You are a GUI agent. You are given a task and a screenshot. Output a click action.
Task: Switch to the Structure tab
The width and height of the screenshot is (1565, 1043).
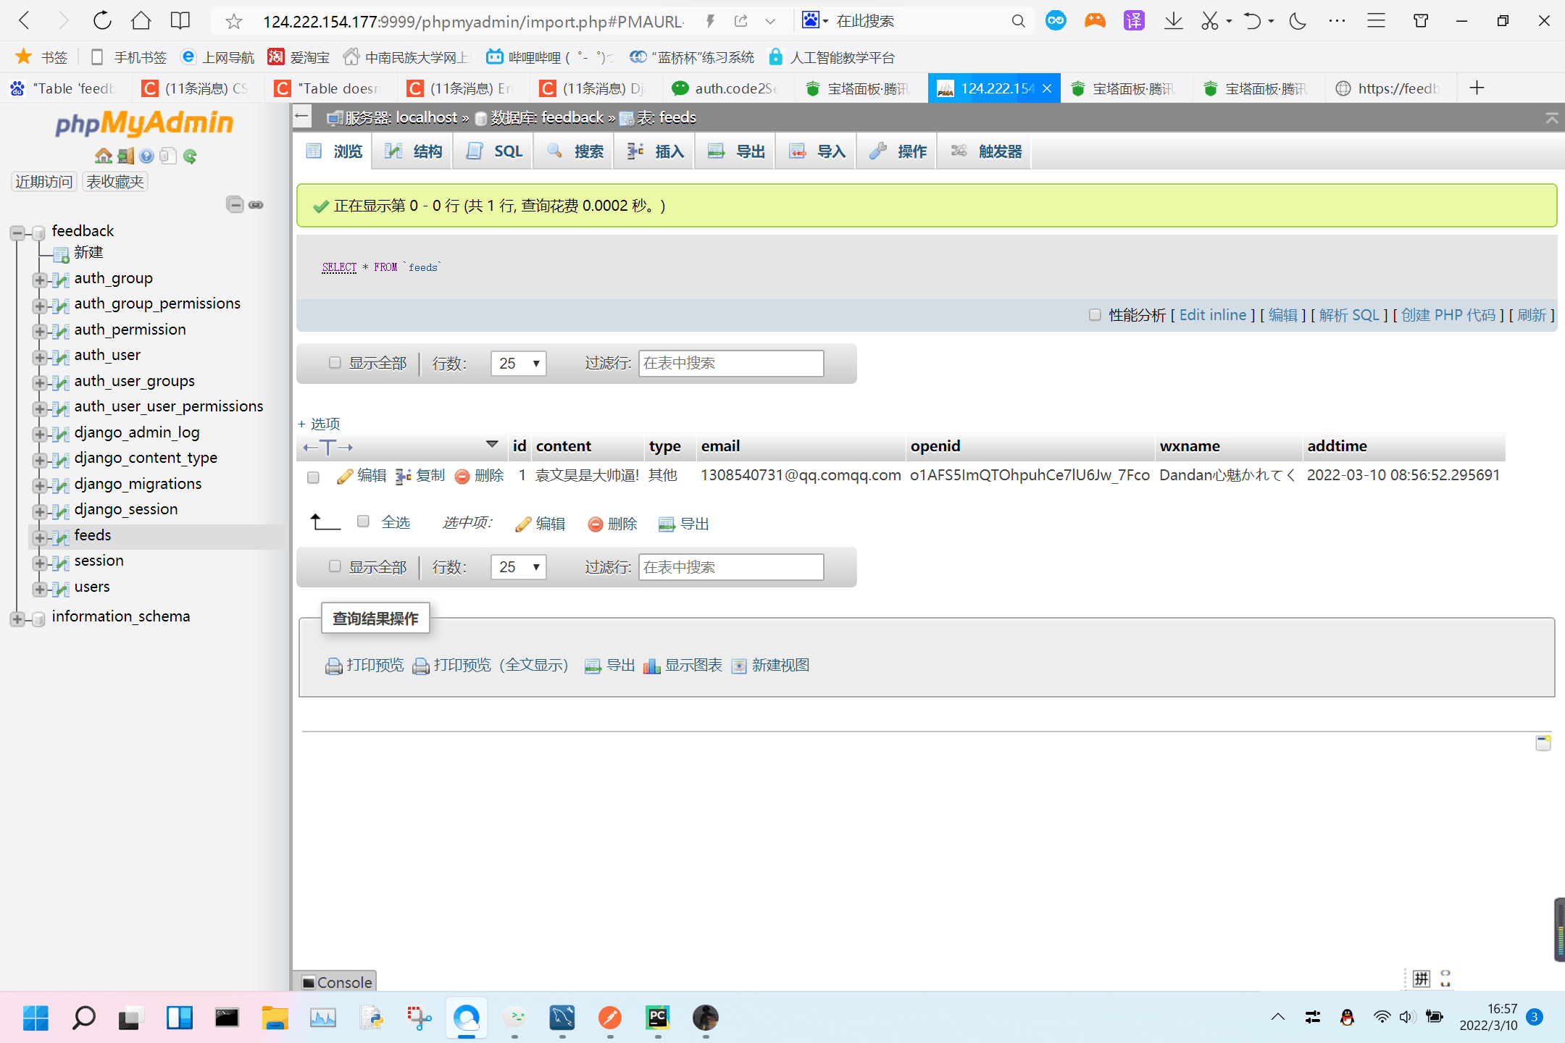coord(413,151)
